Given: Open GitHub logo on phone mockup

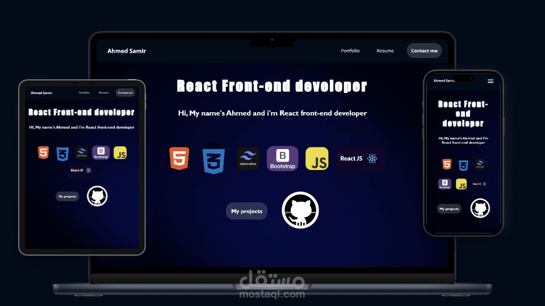Looking at the screenshot, I should tap(480, 208).
